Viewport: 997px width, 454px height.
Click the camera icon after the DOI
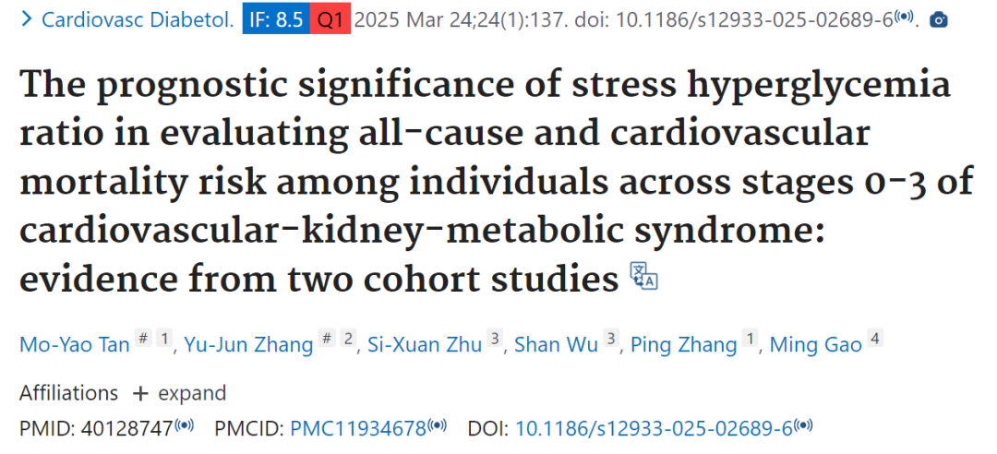coord(939,20)
